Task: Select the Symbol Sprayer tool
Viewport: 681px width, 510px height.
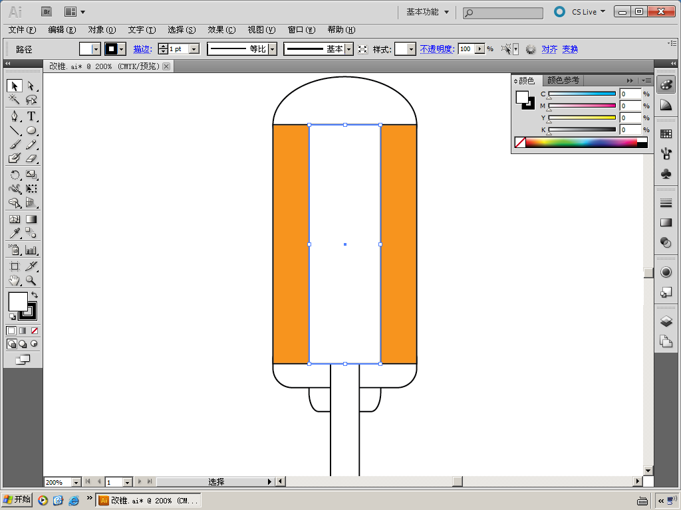Action: click(15, 250)
